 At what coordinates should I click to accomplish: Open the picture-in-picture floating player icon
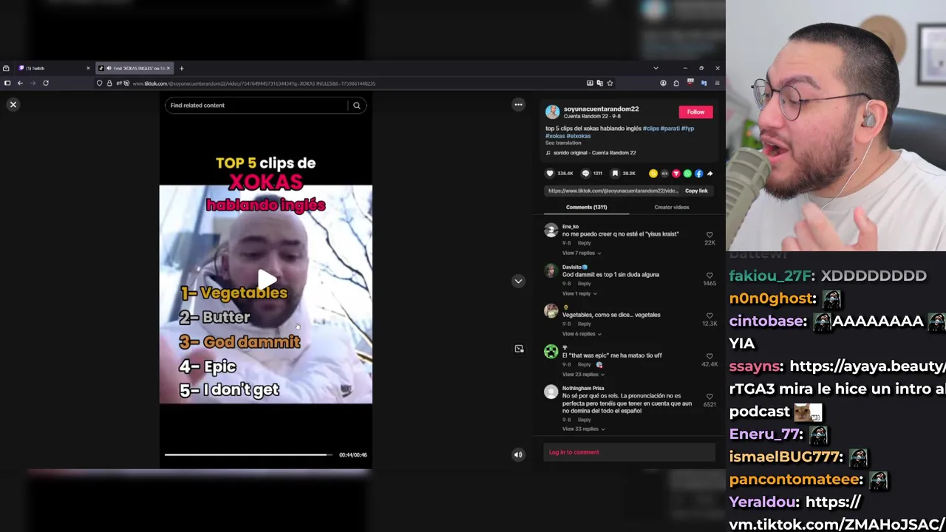(519, 349)
